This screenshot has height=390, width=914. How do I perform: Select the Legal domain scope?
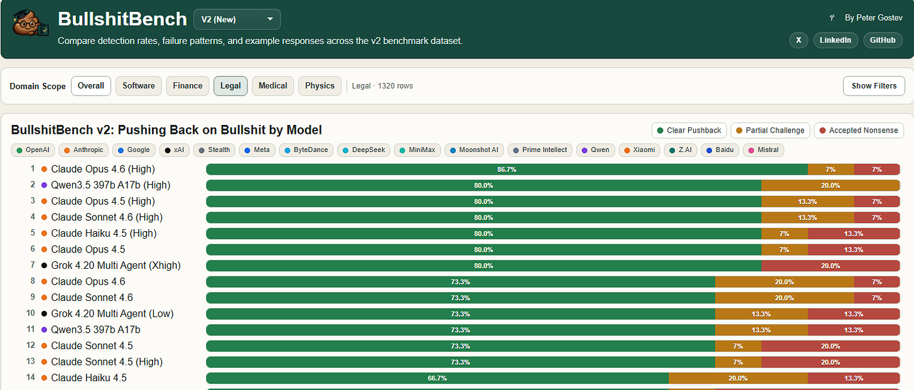(230, 86)
